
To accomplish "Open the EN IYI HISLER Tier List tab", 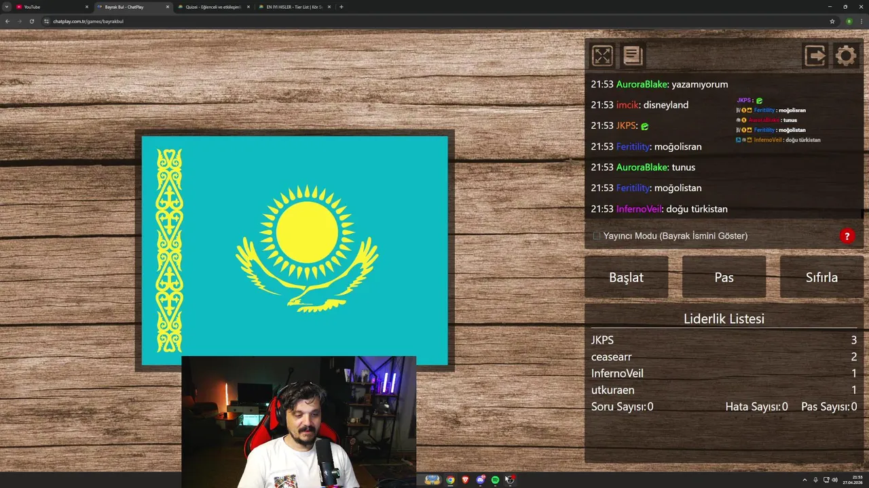I will coord(294,7).
